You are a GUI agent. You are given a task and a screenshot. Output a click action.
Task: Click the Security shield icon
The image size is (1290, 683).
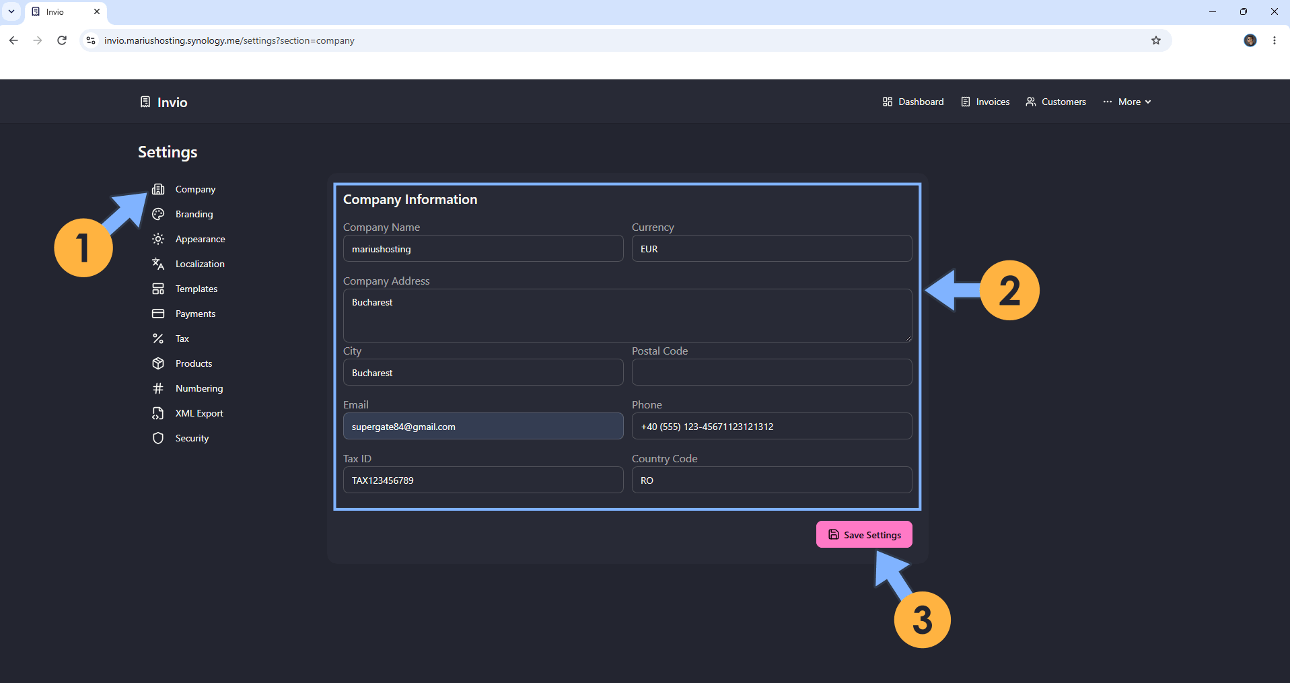pos(158,438)
